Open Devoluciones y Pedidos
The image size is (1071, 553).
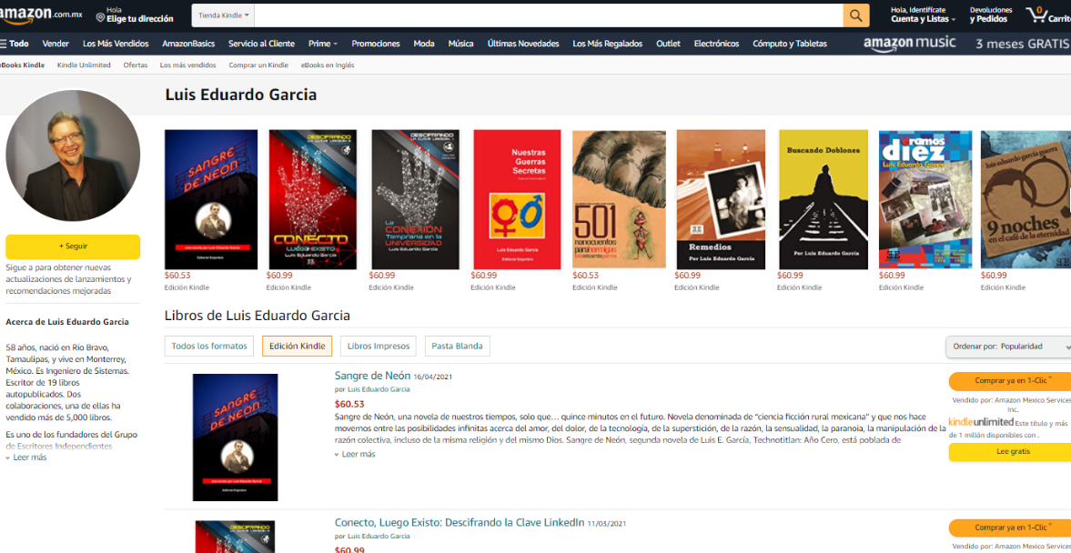(990, 15)
